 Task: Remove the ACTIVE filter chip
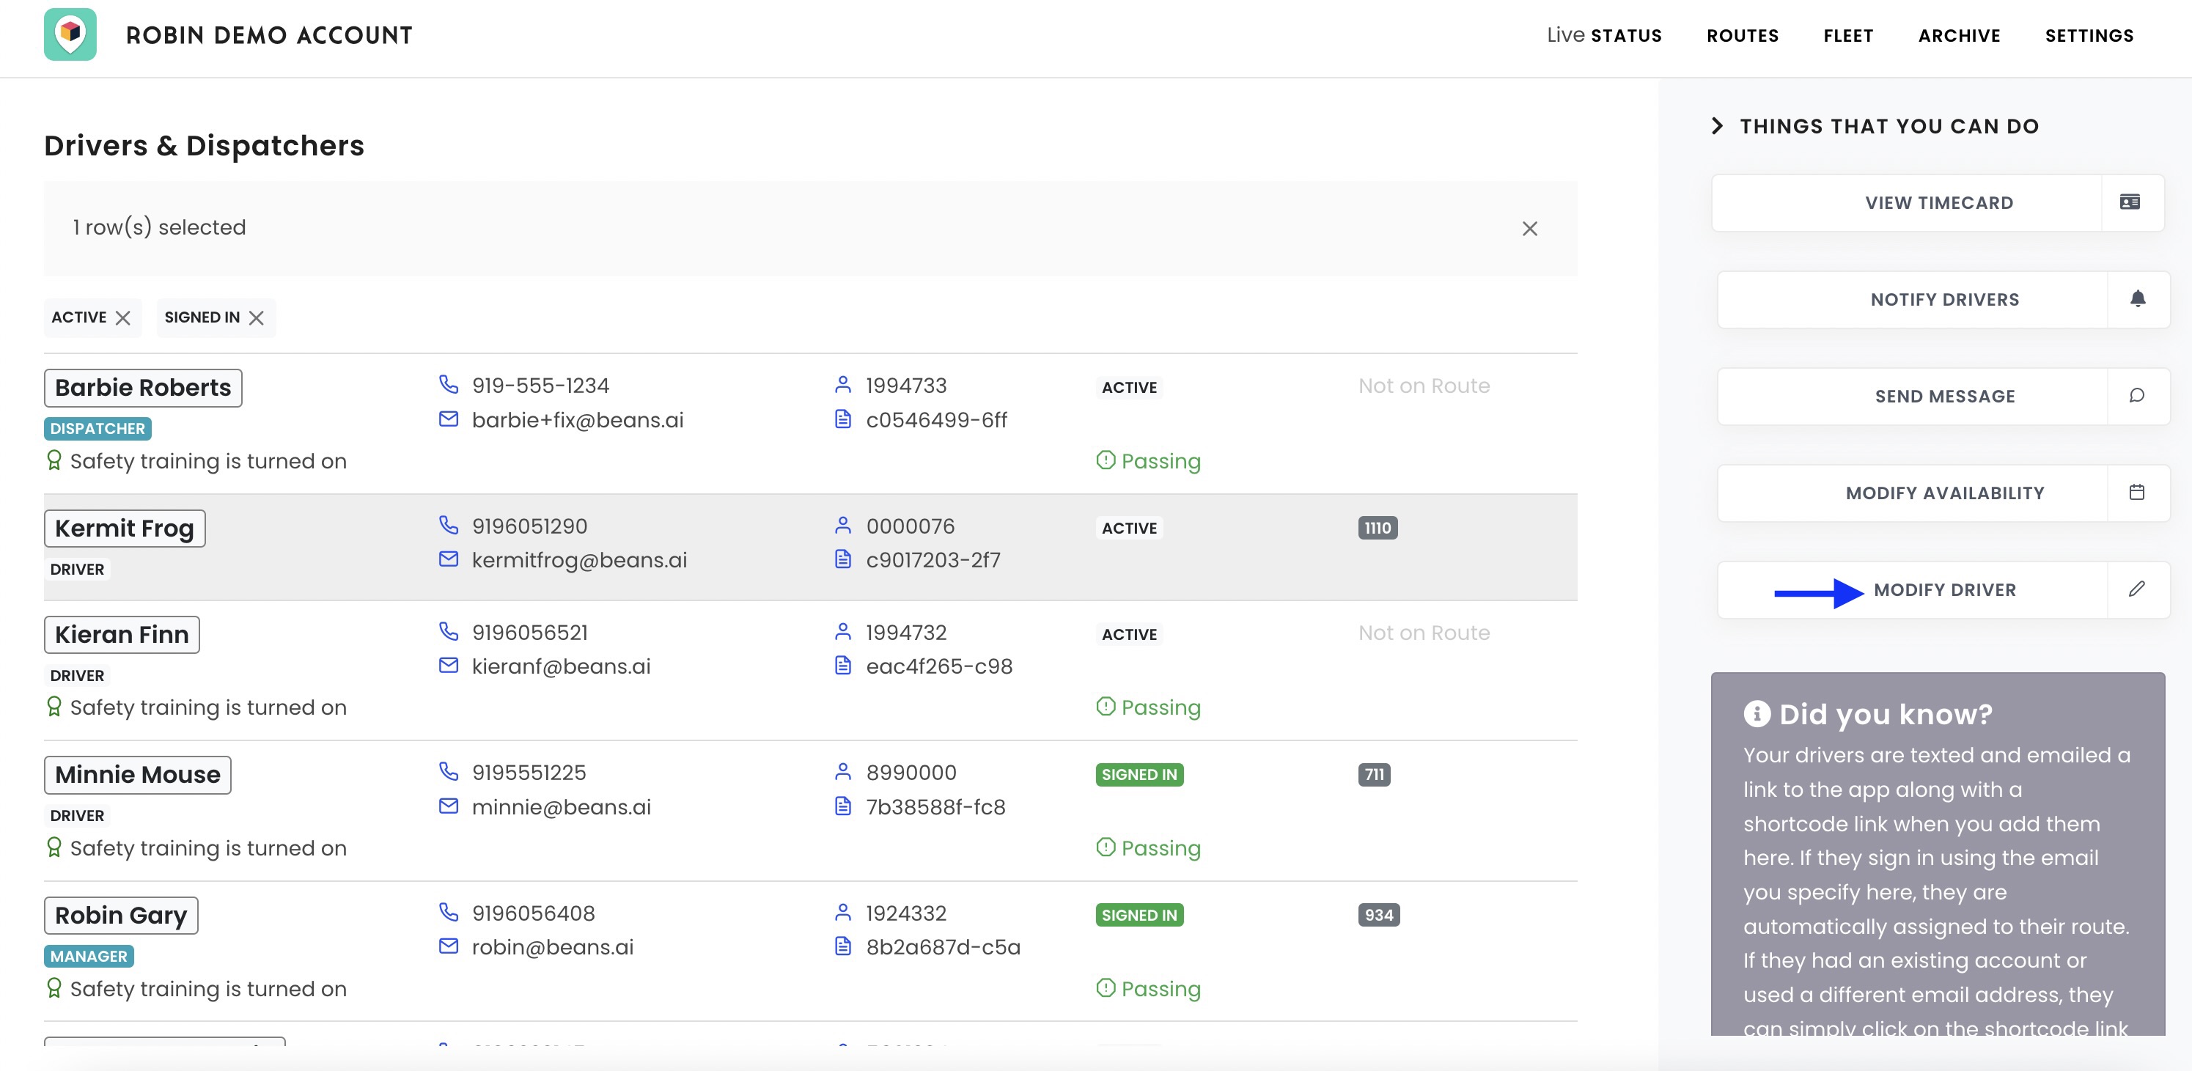123,318
